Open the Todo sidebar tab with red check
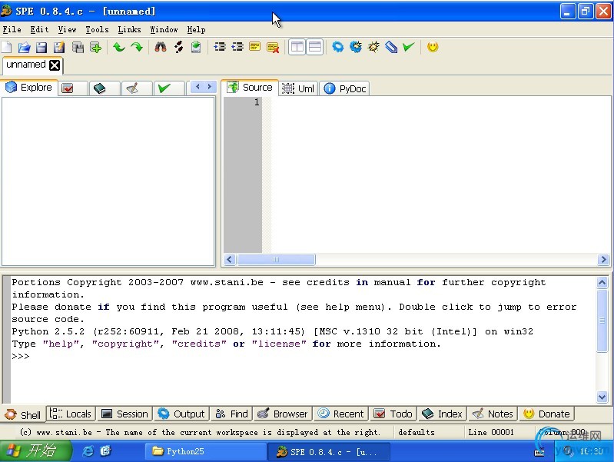Image resolution: width=614 pixels, height=462 pixels. coord(73,88)
